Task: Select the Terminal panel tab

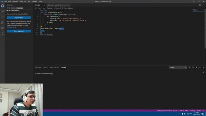Action: (64, 68)
